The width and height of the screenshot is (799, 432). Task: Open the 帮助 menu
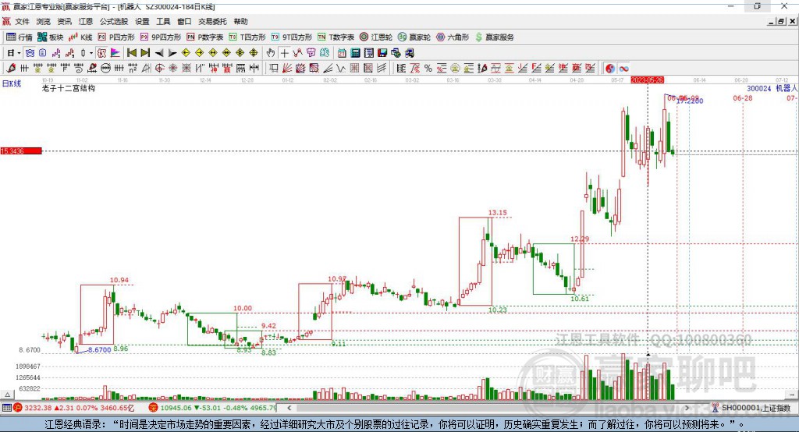pos(240,21)
